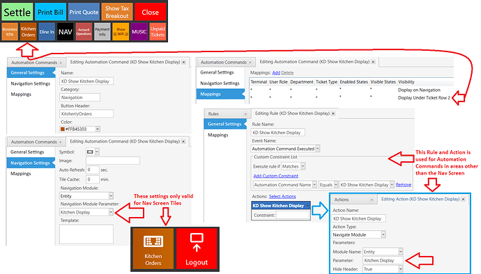Click the purple MUSIC button

(139, 31)
